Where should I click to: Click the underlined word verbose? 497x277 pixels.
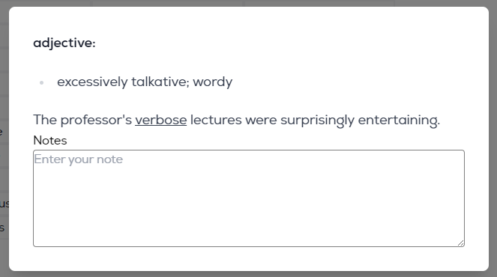(x=160, y=120)
